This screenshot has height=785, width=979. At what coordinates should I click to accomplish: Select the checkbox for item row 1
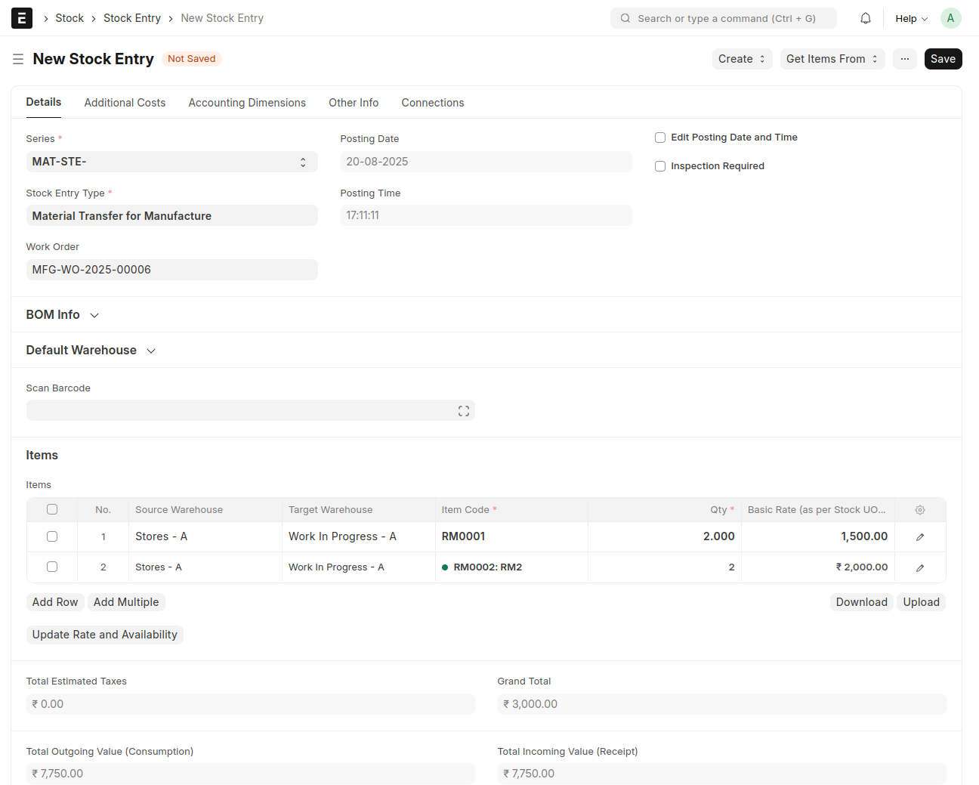point(52,536)
